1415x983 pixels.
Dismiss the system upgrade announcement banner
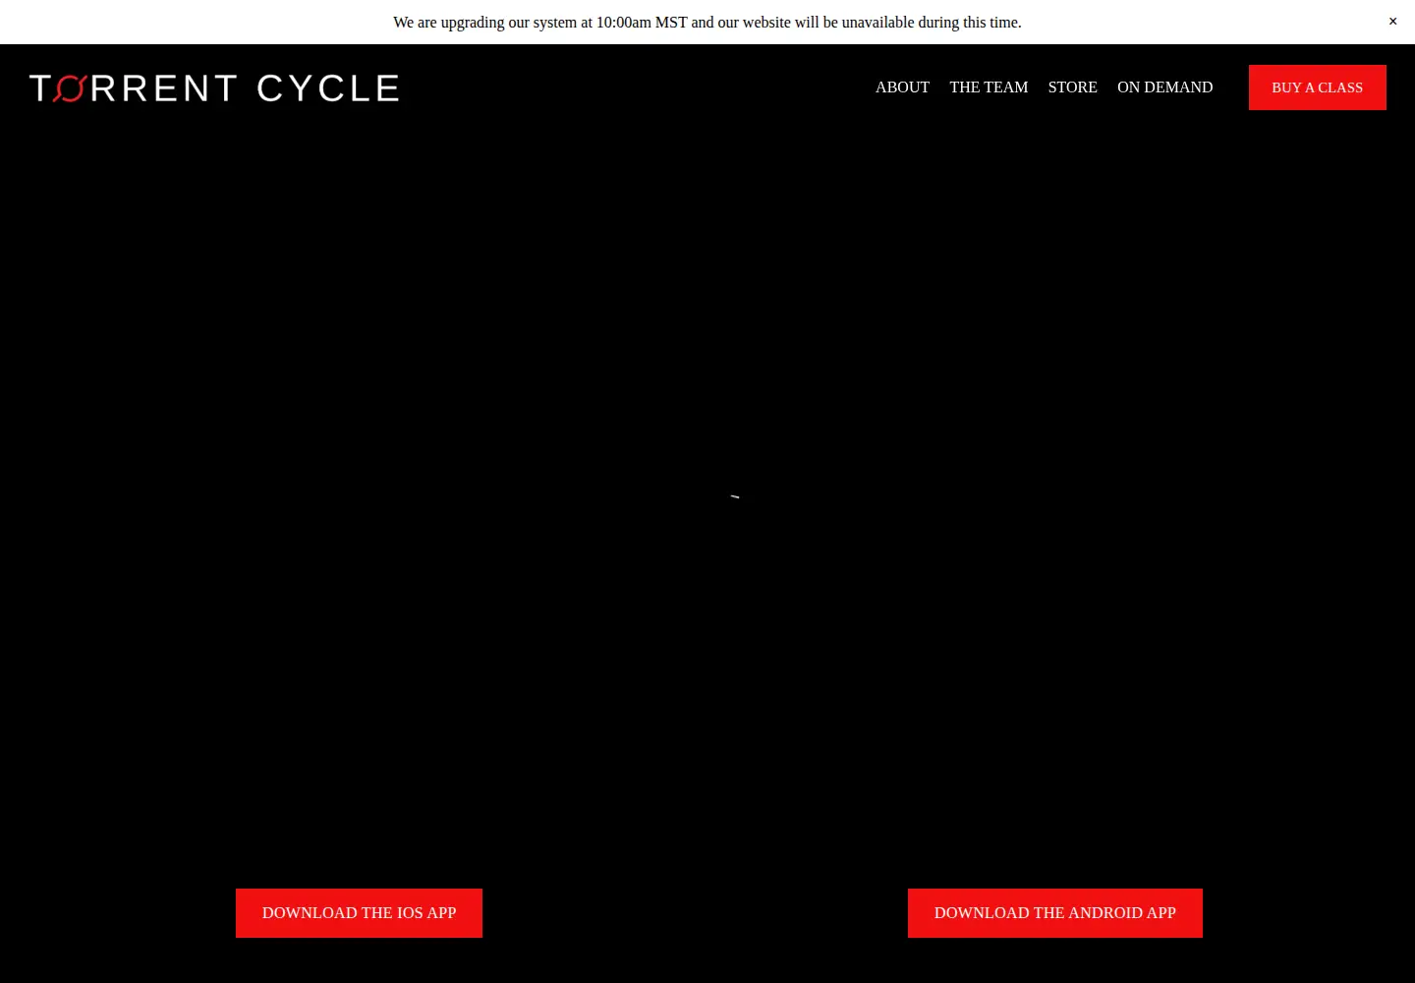point(1392,22)
